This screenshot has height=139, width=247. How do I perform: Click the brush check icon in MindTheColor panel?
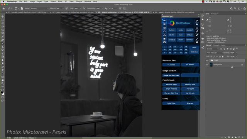coord(197,20)
